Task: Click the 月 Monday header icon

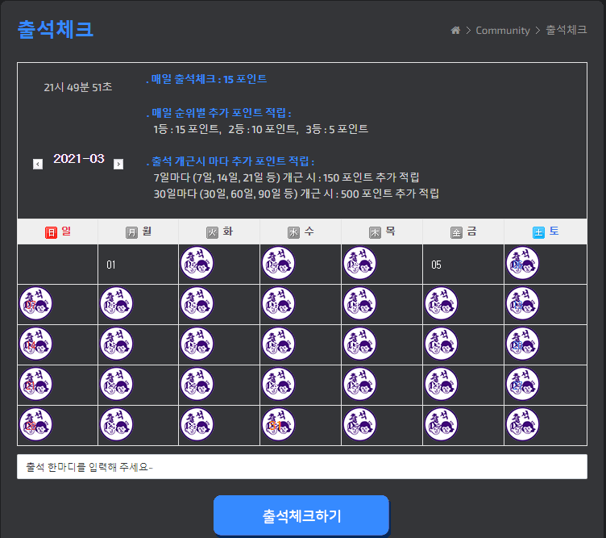Action: pos(132,232)
